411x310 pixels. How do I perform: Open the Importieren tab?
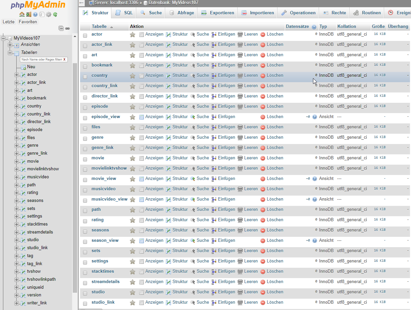257,13
